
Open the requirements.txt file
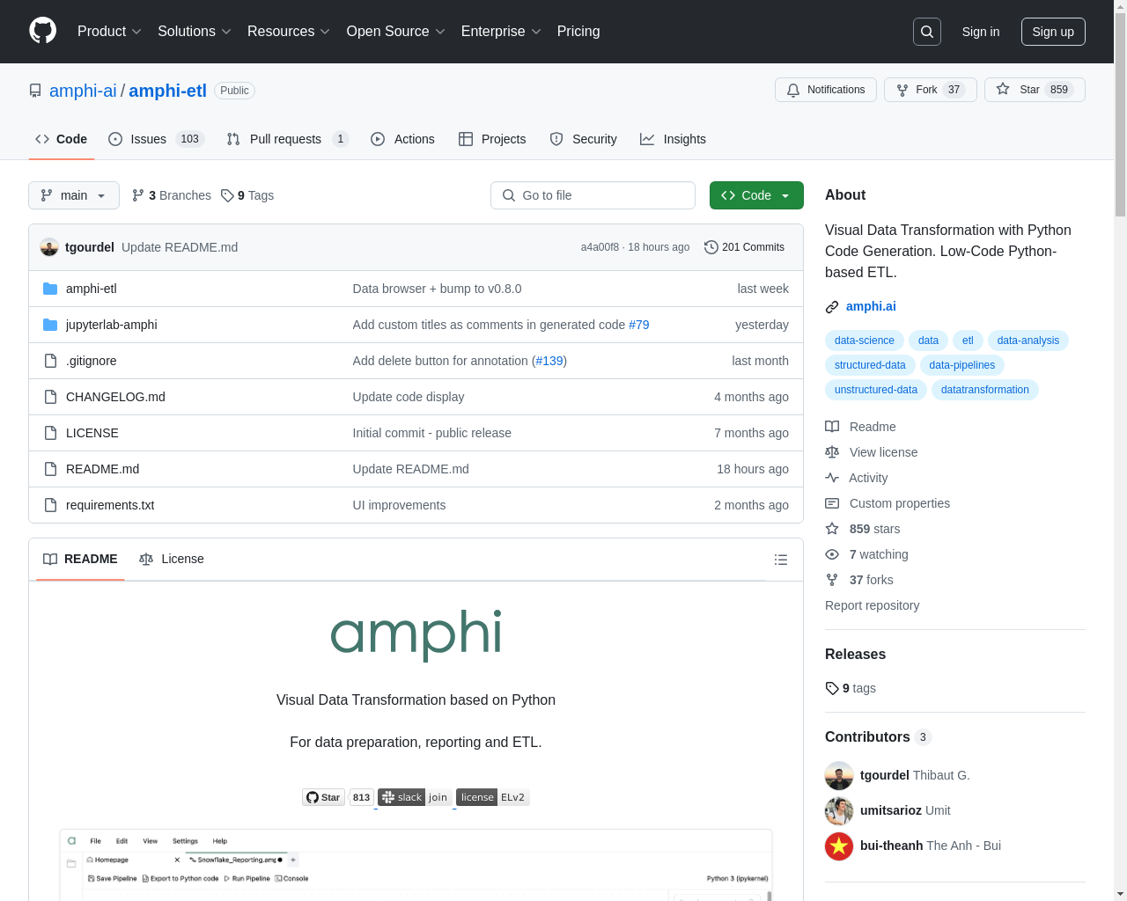click(110, 505)
